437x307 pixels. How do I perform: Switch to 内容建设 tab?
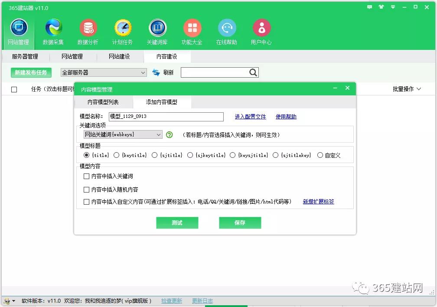pos(167,57)
